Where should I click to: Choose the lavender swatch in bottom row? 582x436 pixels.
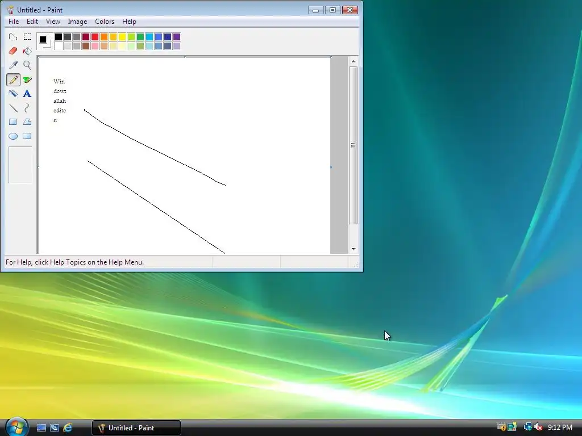[x=177, y=45]
